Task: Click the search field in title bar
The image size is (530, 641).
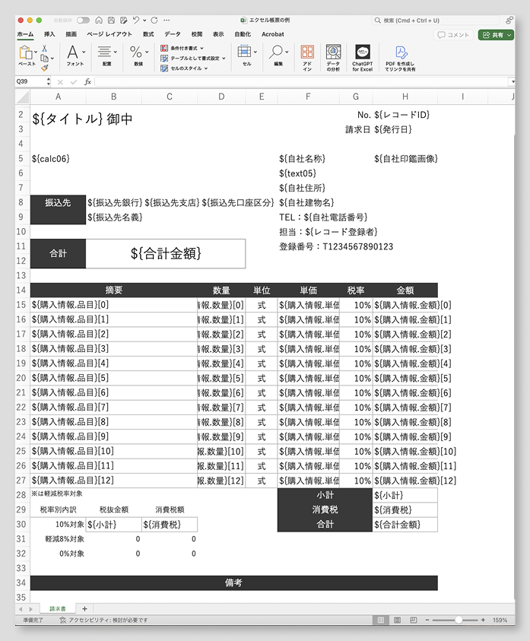Action: 436,20
